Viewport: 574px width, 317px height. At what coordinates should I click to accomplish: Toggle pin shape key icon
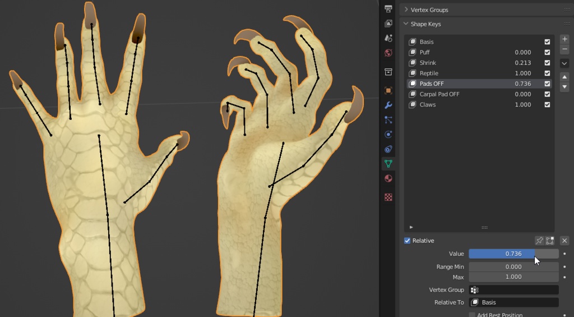pyautogui.click(x=539, y=240)
